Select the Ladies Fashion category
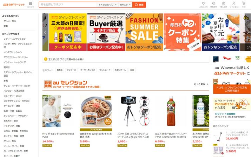This screenshot has height=157, width=251. coord(15,39)
